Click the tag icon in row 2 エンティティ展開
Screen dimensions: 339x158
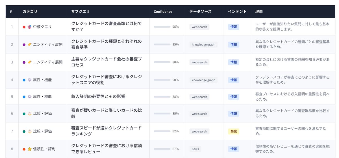click(29, 45)
